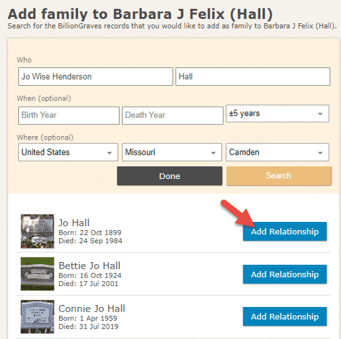Viewport: 341px width, 339px height.
Task: Expand the ±5 years range dropdown
Action: [x=277, y=114]
